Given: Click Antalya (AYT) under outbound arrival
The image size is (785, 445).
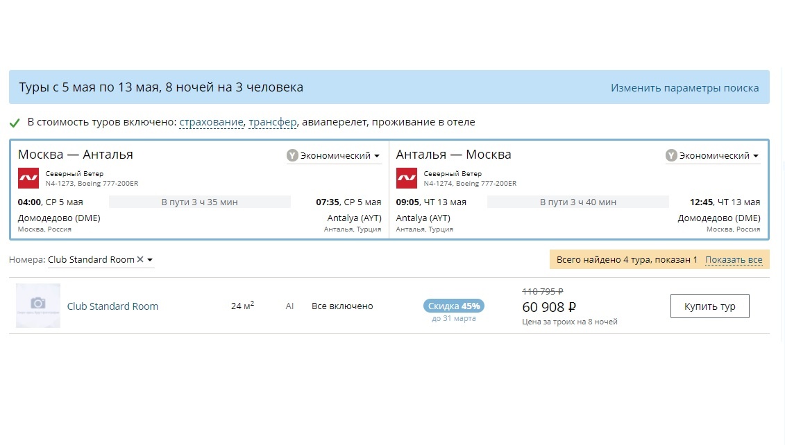Looking at the screenshot, I should (x=355, y=218).
